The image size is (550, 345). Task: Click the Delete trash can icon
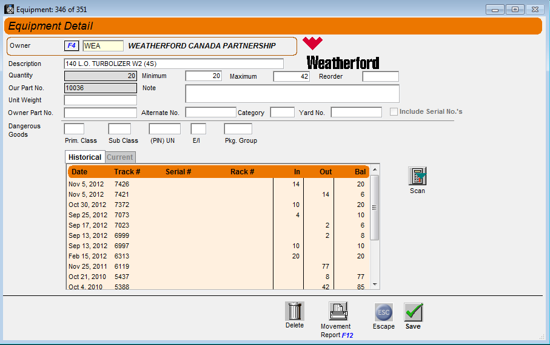(294, 311)
